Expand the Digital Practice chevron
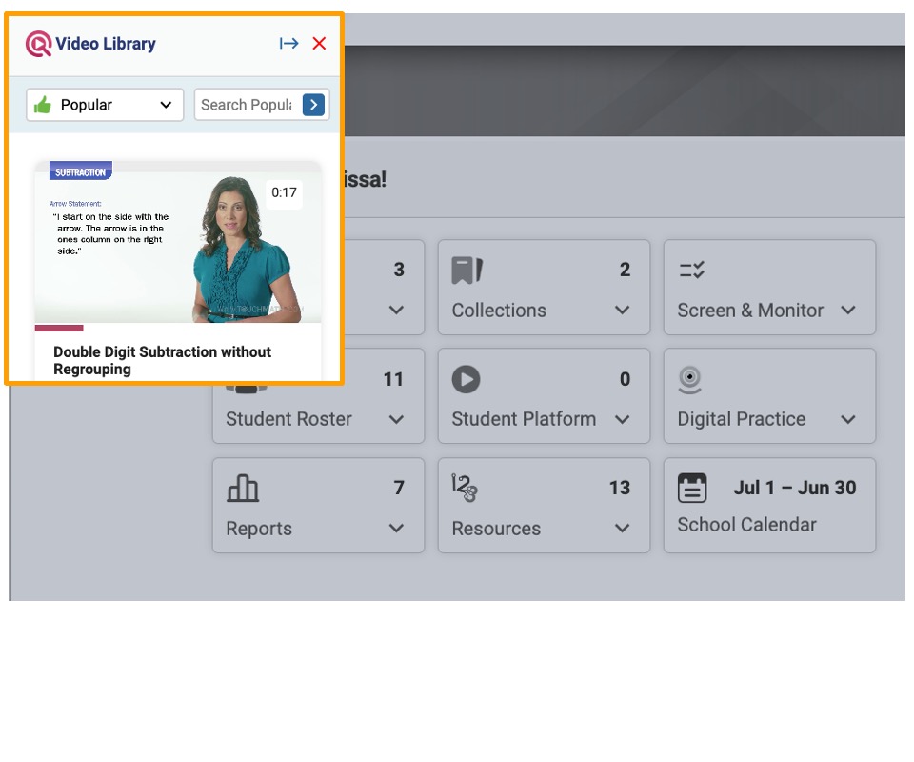The height and width of the screenshot is (762, 914). pos(848,419)
